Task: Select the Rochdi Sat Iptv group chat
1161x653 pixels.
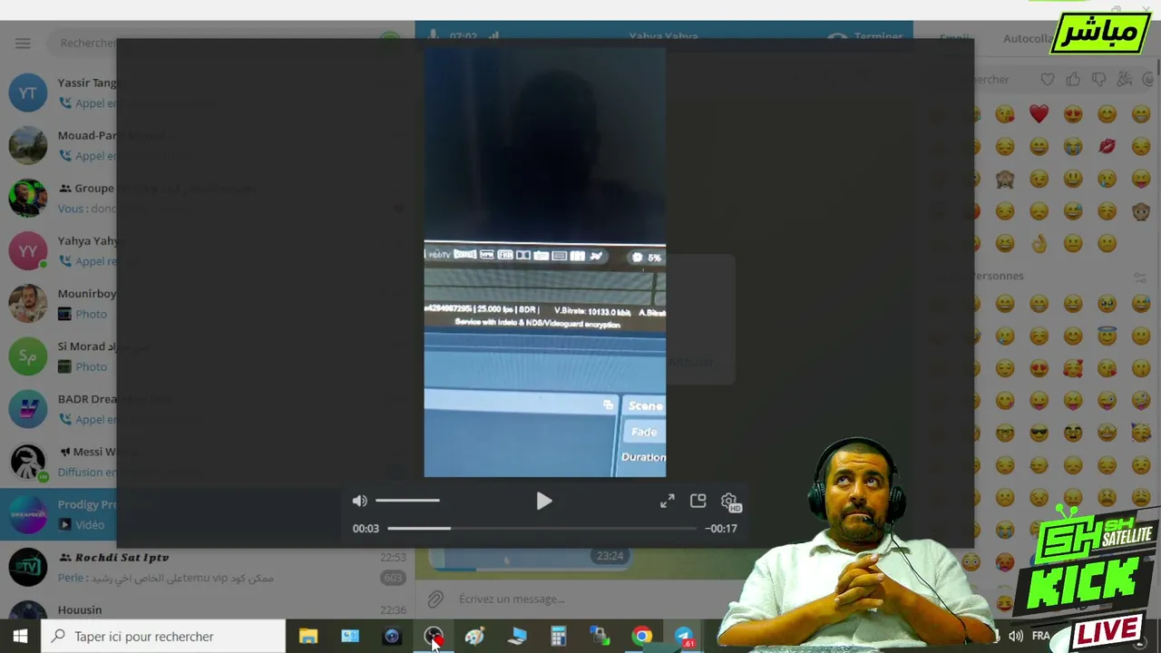Action: 208,567
